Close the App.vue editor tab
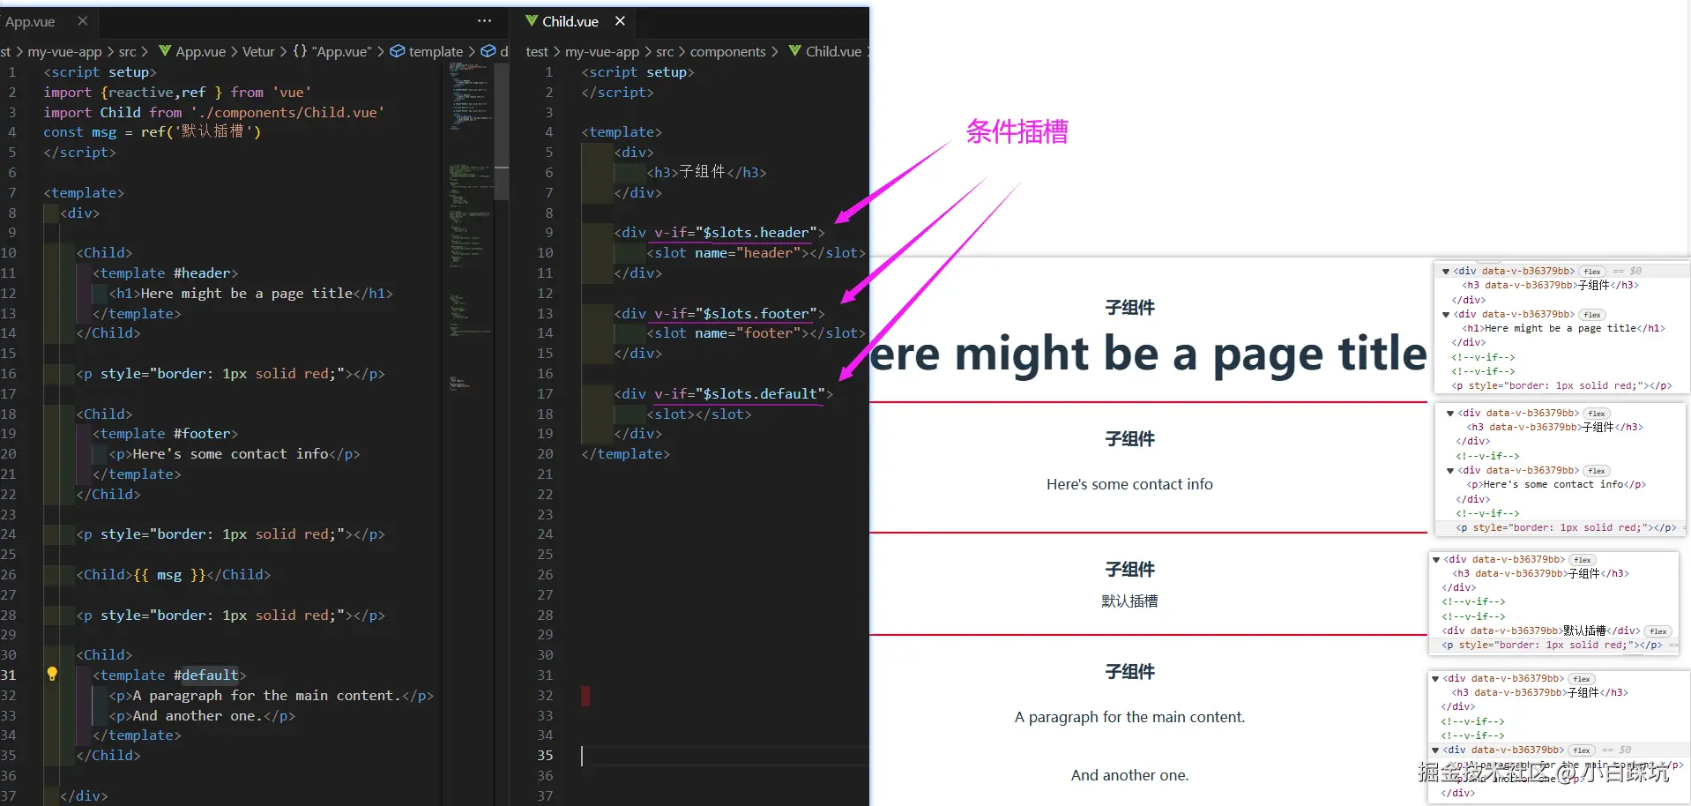Screen dimensions: 1691x806 pos(83,21)
